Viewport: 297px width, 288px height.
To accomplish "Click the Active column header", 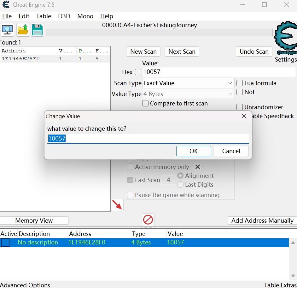I will point(9,234).
